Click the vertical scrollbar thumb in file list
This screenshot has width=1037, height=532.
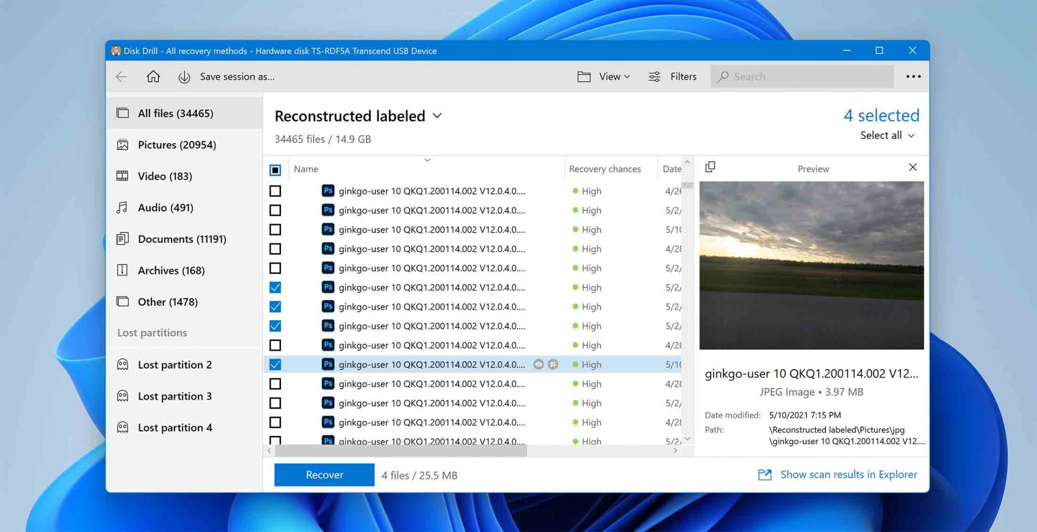pos(687,185)
